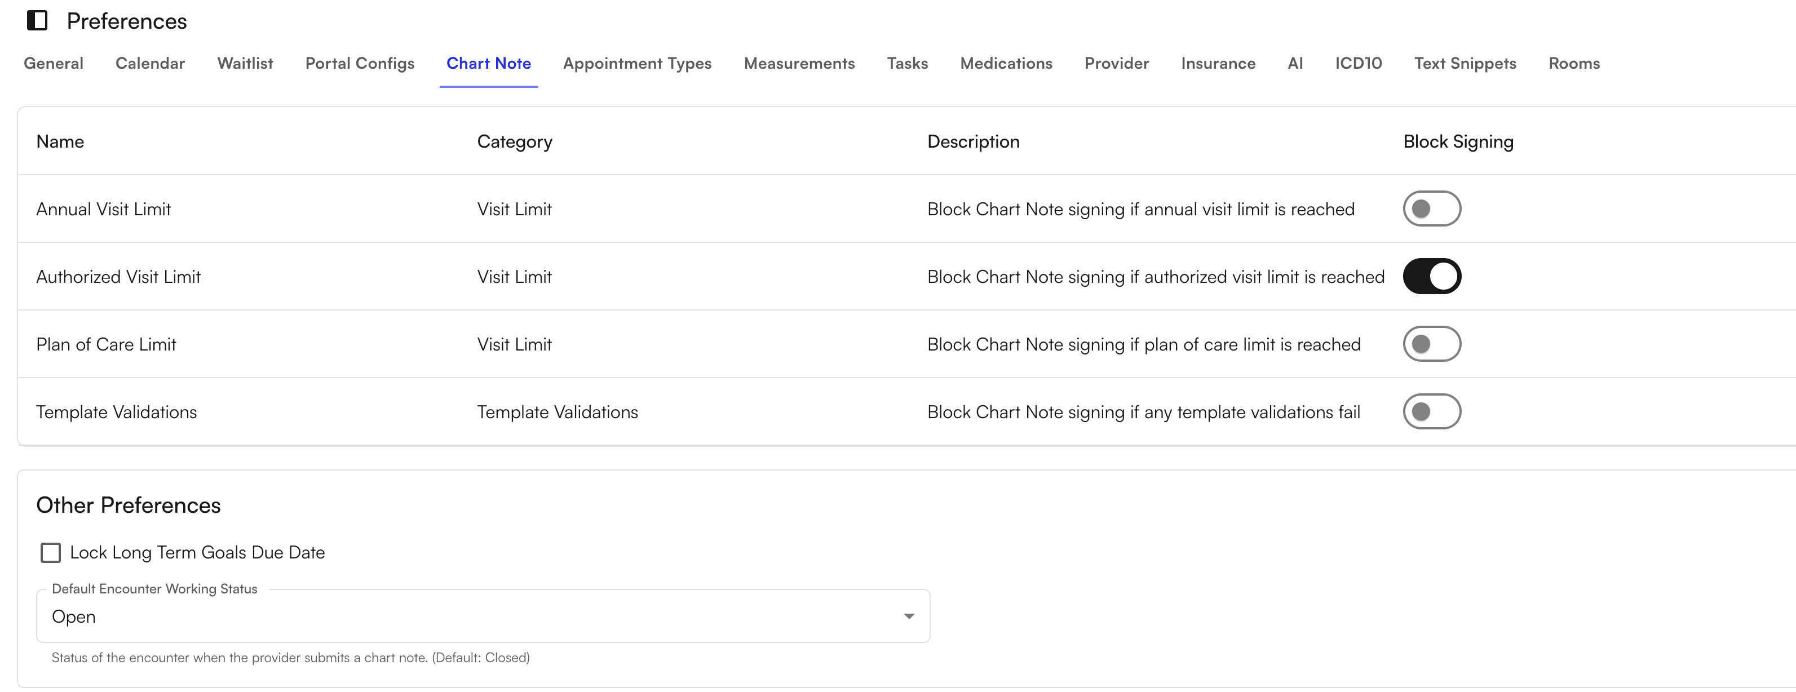This screenshot has height=692, width=1796.
Task: Open the Waitlist tab
Action: (x=245, y=64)
